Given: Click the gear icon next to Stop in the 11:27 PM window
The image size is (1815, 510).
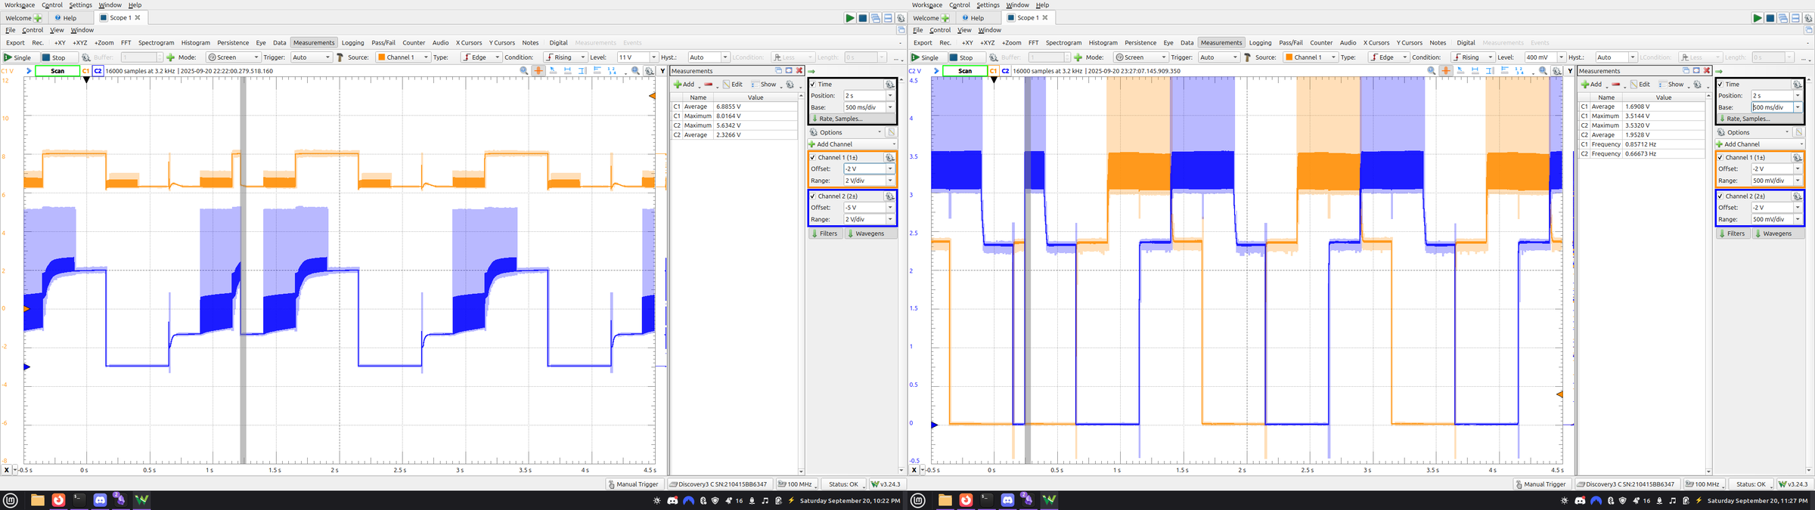Looking at the screenshot, I should pos(994,57).
